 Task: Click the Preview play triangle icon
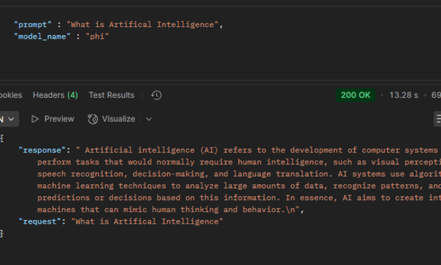[35, 119]
